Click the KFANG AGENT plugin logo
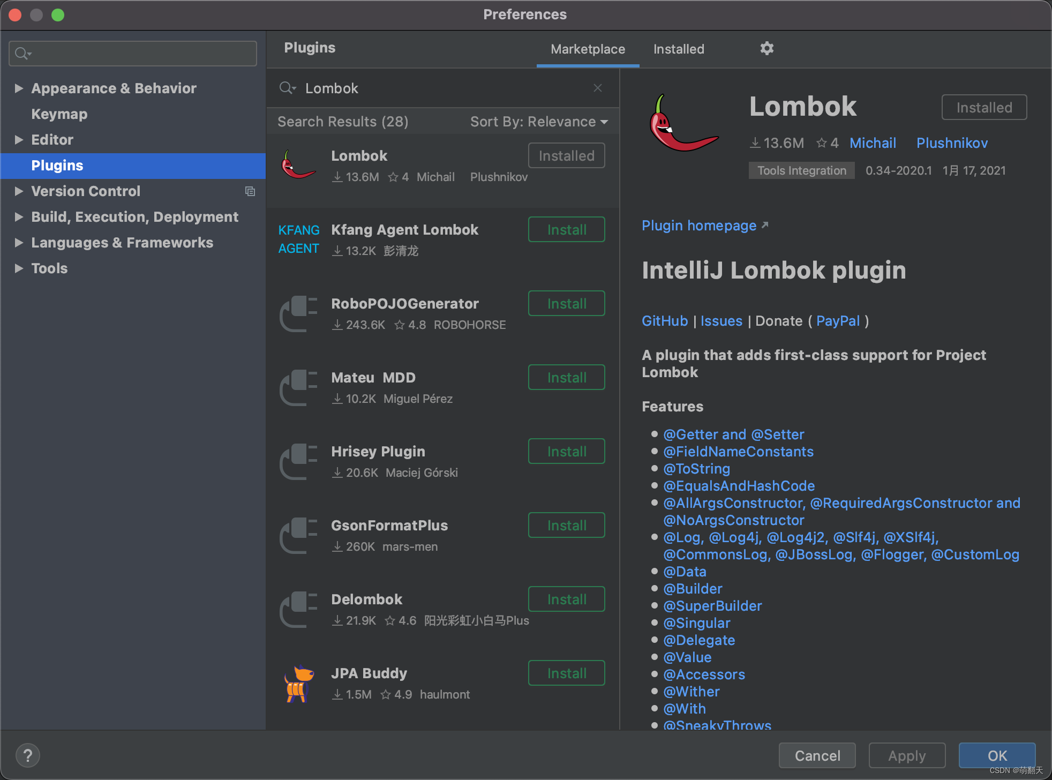1052x780 pixels. (298, 239)
